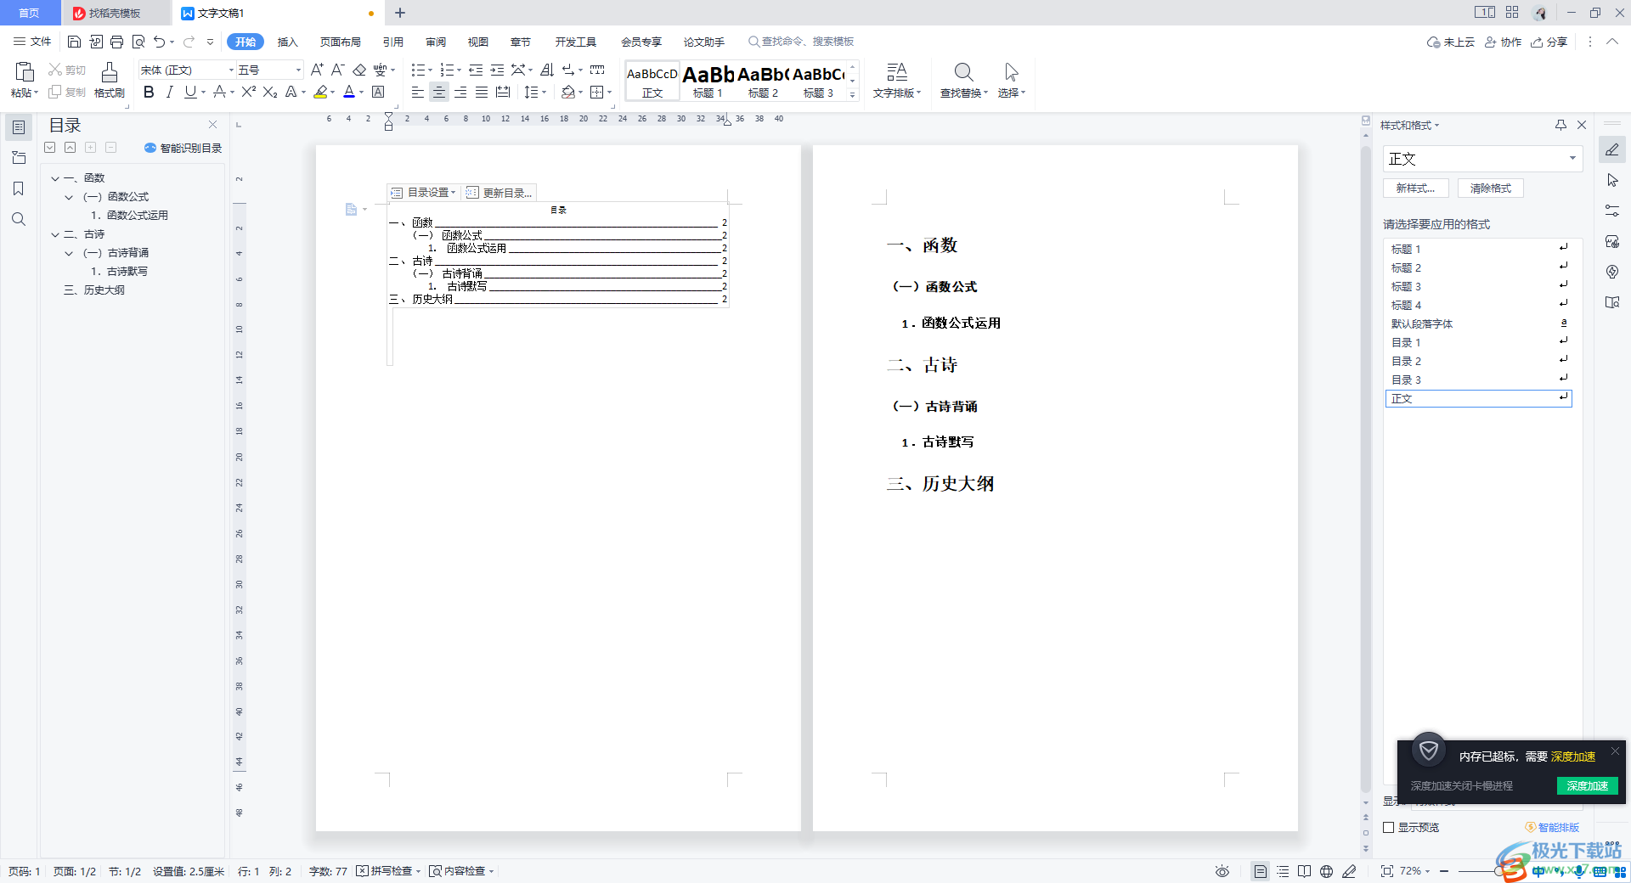Viewport: 1631px width, 883px height.
Task: Click the 智能识别目录 link
Action: pos(183,148)
